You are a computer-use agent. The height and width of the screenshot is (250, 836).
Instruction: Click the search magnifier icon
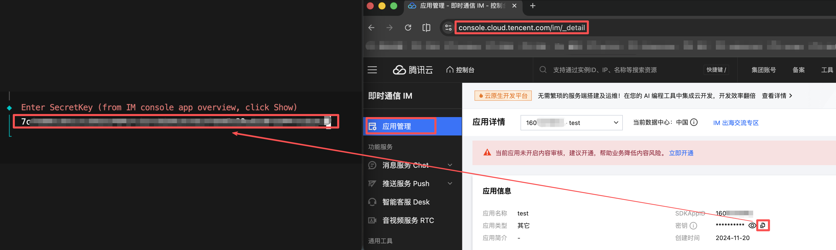tap(543, 70)
